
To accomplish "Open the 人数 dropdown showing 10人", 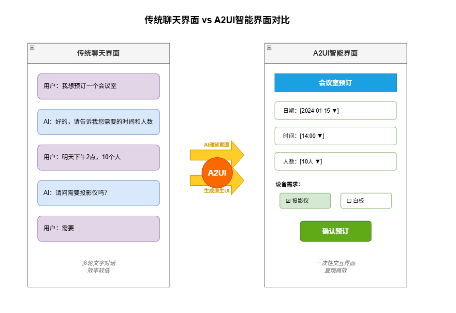I will (336, 161).
